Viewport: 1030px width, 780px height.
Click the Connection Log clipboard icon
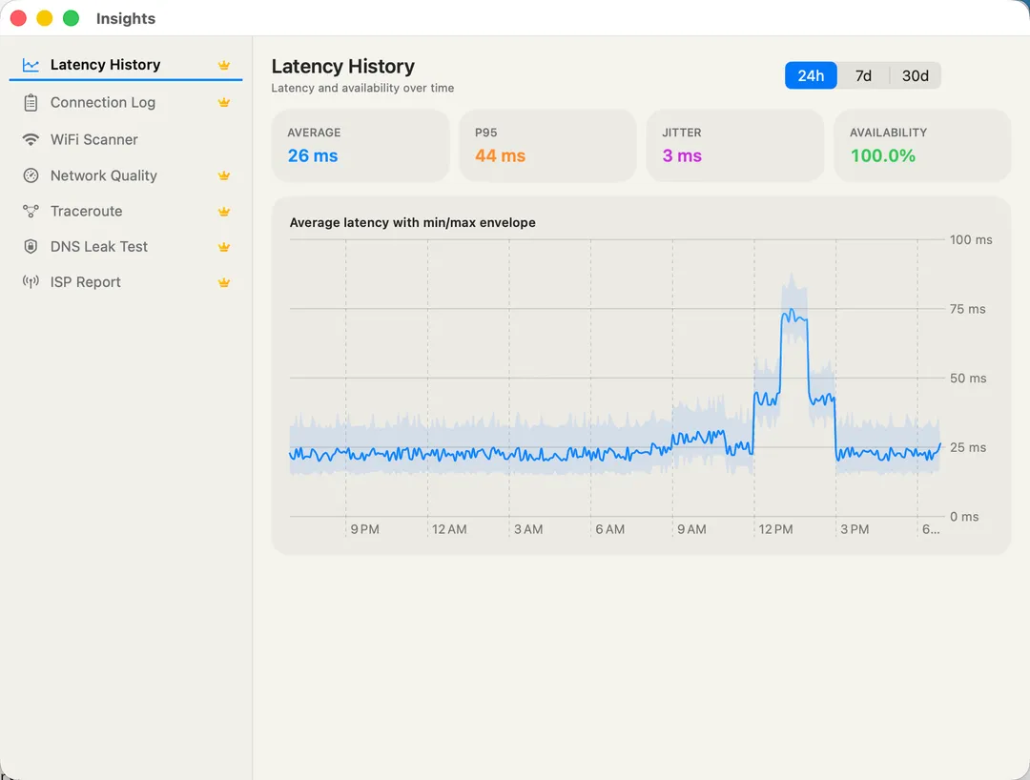(x=31, y=102)
